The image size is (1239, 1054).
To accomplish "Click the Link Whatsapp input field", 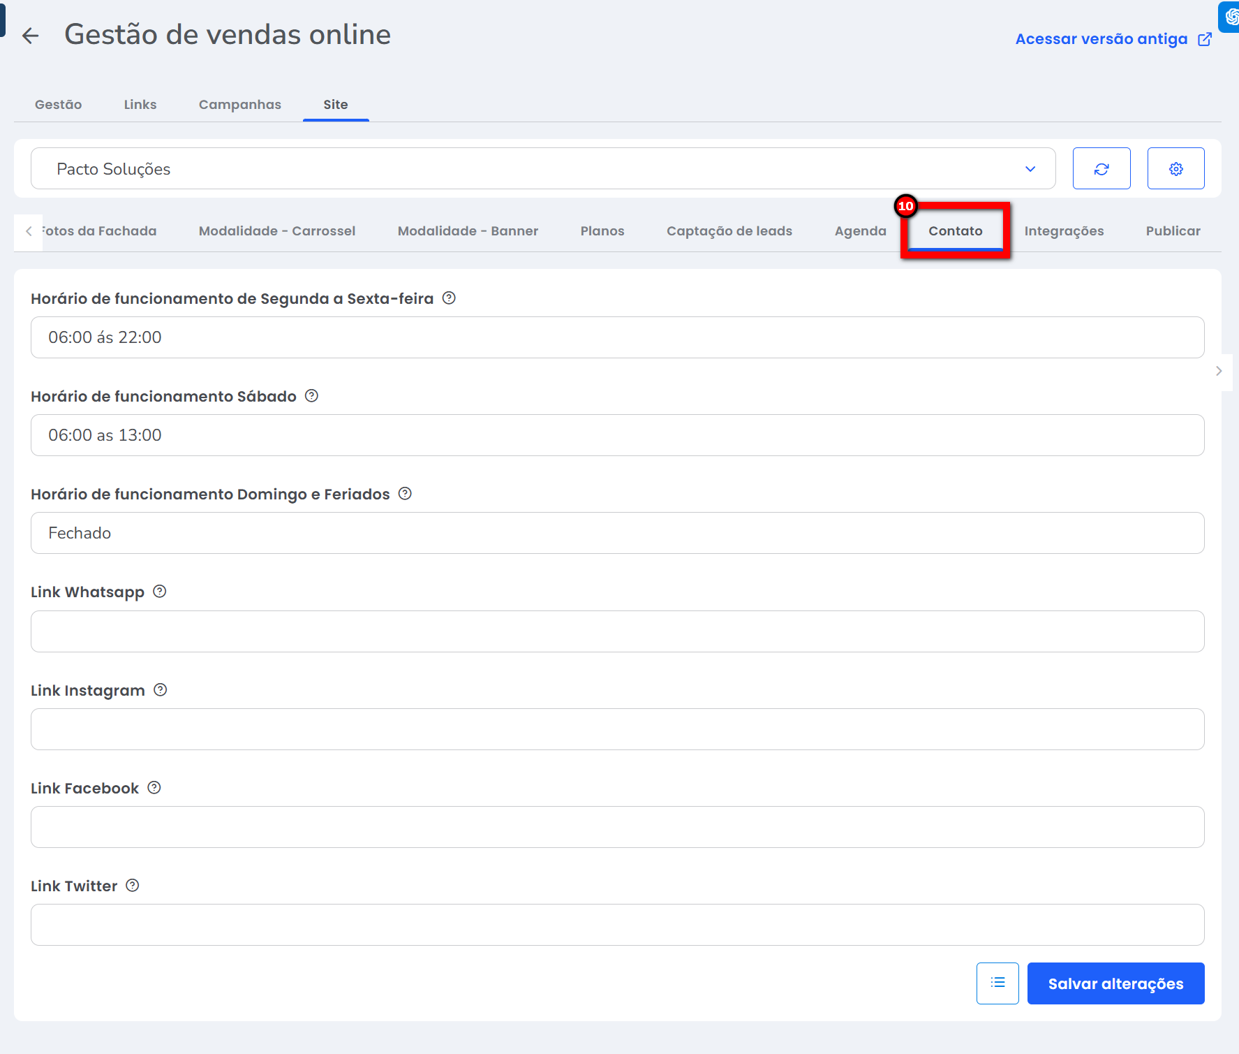I will 617,631.
